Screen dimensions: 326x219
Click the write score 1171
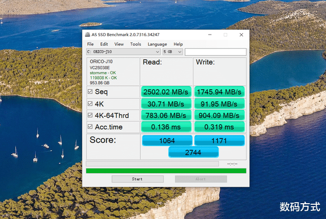click(x=220, y=141)
